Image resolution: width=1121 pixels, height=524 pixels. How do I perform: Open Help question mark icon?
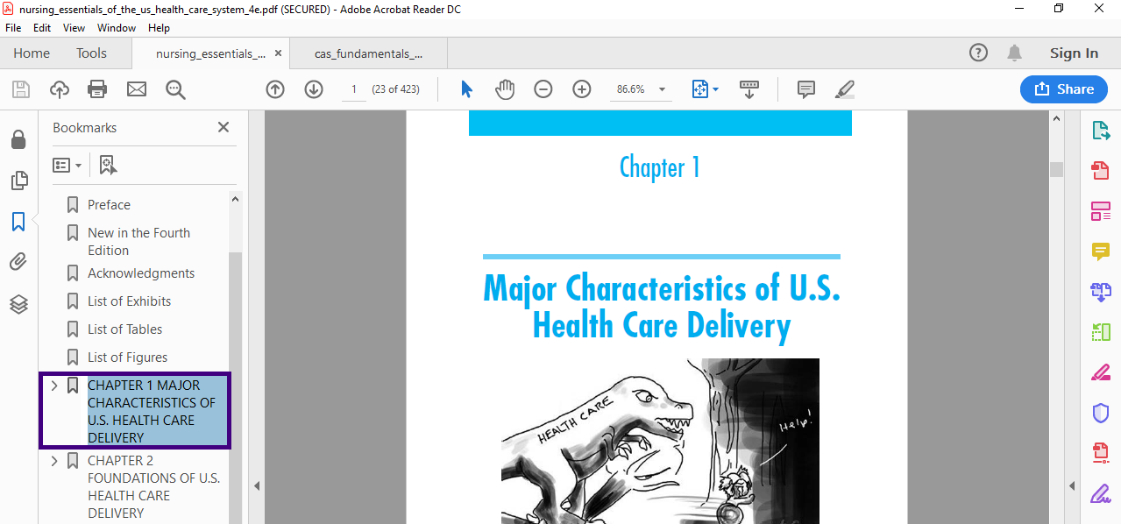tap(978, 53)
